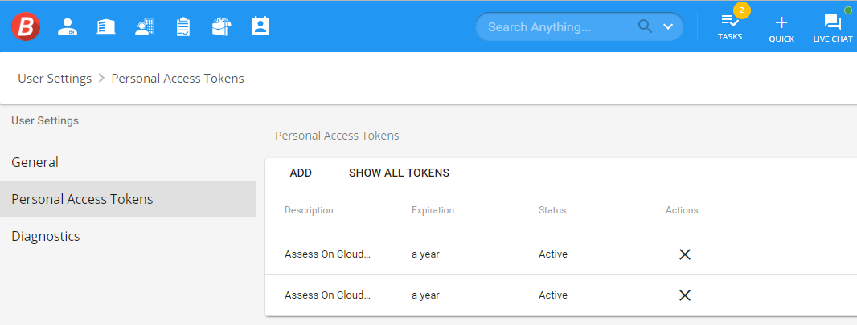Click the magnifying glass search icon
Screen dimensions: 857x325
click(x=645, y=26)
